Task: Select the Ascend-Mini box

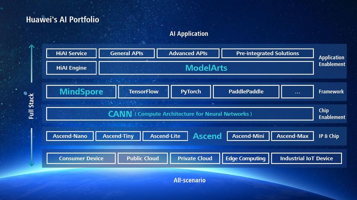Action: pyautogui.click(x=248, y=136)
